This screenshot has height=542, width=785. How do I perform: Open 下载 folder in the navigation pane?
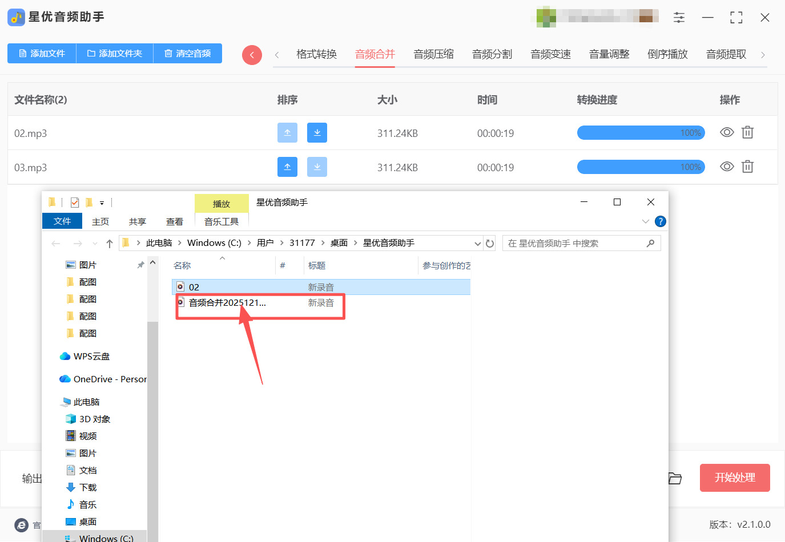coord(81,488)
